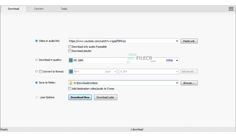Click the Paste Link button

(189, 41)
